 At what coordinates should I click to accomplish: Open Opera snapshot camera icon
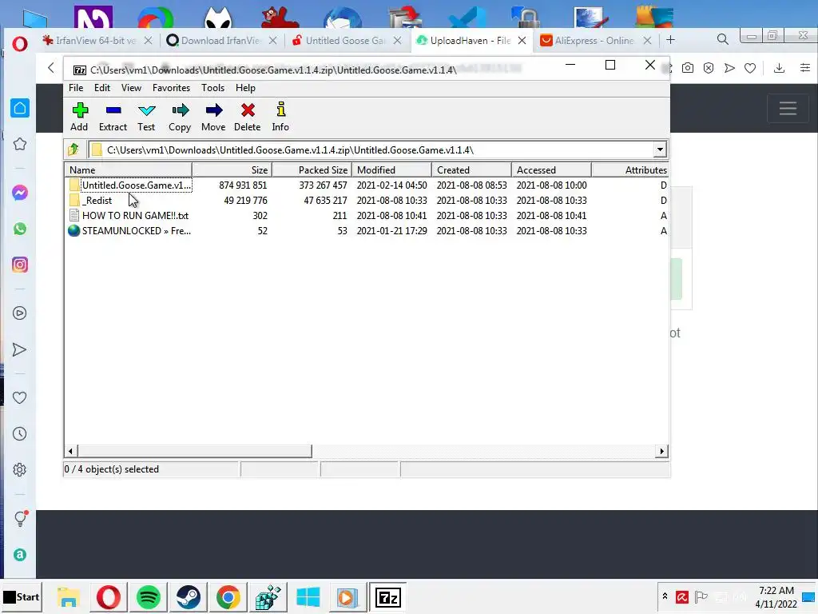click(688, 68)
